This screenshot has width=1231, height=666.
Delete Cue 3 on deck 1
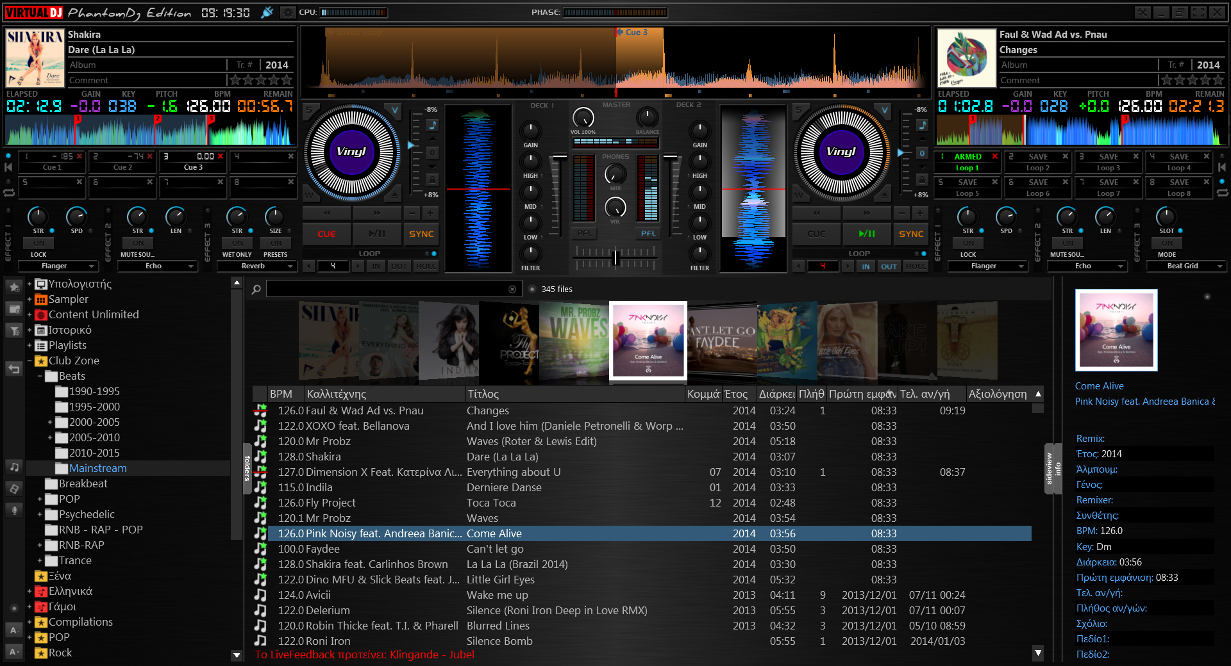(x=221, y=156)
